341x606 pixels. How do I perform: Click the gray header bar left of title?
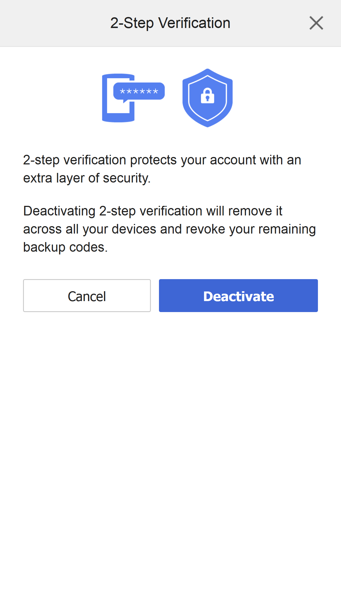[x=55, y=23]
